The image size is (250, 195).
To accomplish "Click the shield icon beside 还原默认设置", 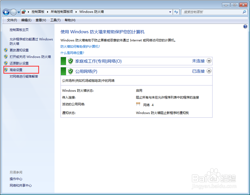I will 6,63.
